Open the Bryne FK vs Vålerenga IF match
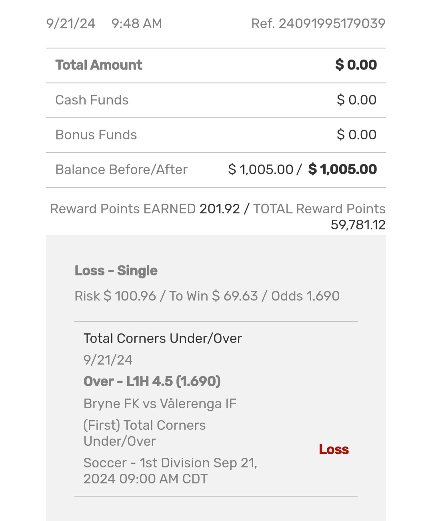Screen dimensions: 432x521 pyautogui.click(x=160, y=404)
